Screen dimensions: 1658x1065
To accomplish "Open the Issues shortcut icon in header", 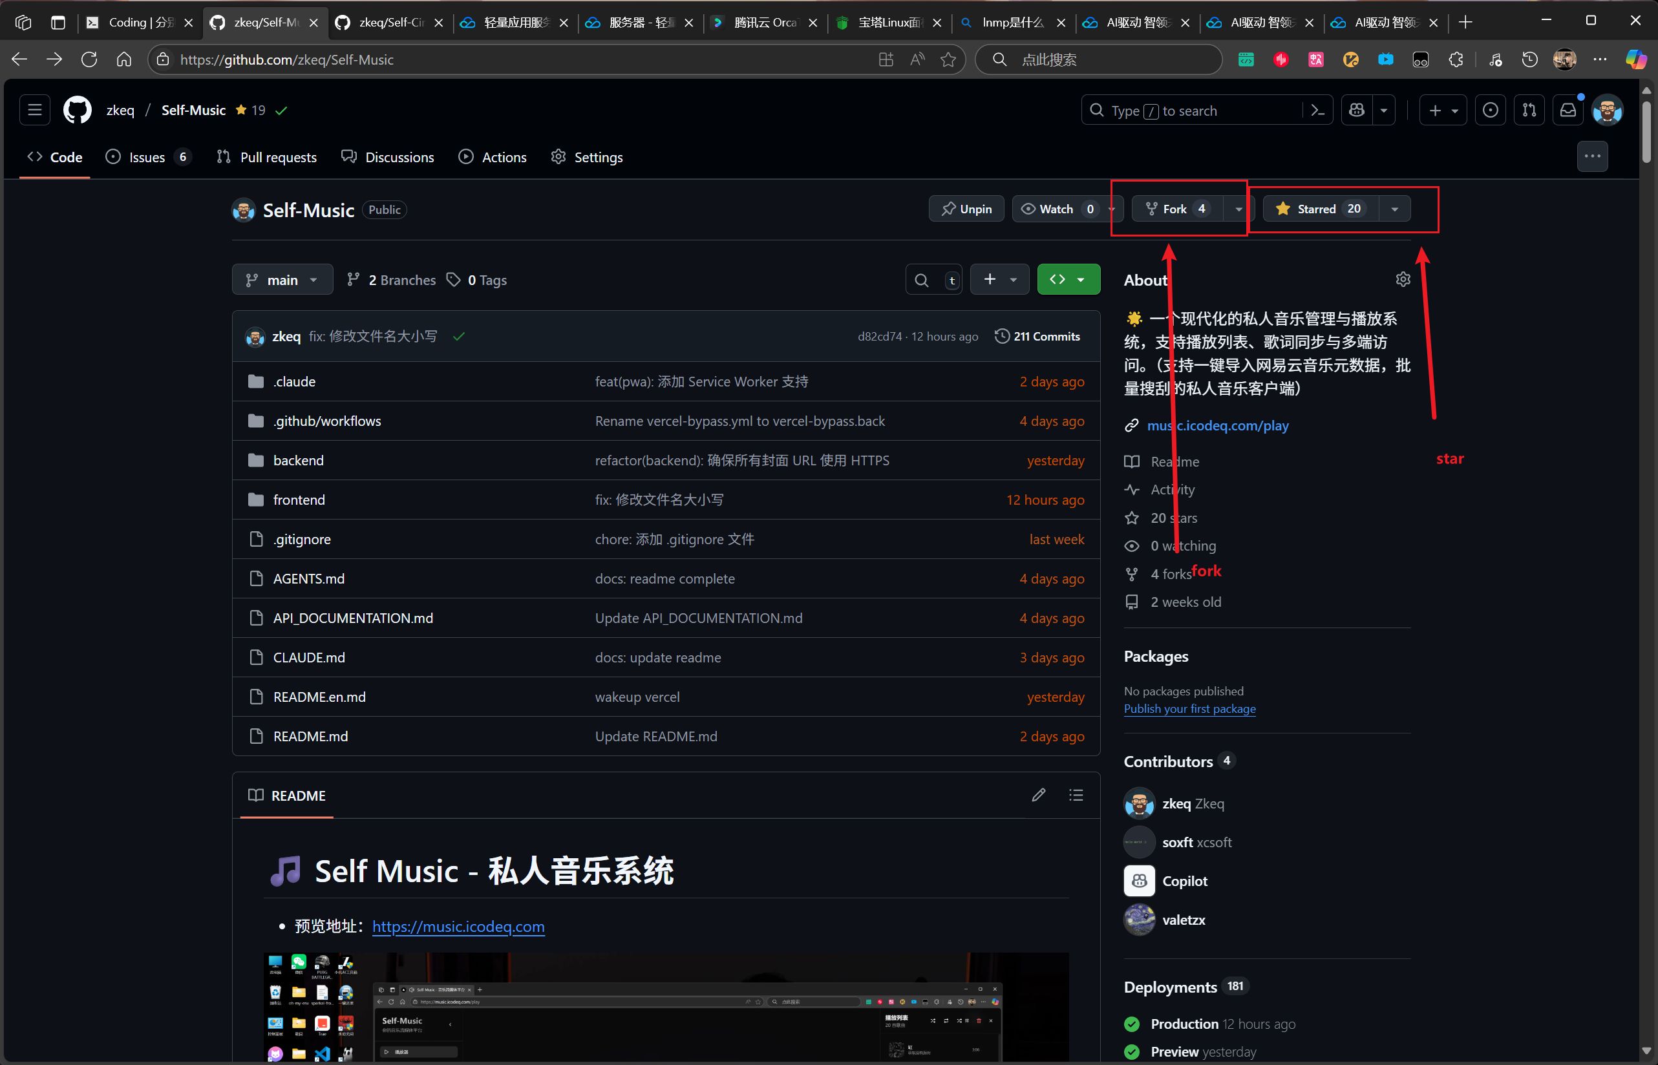I will click(x=1491, y=111).
